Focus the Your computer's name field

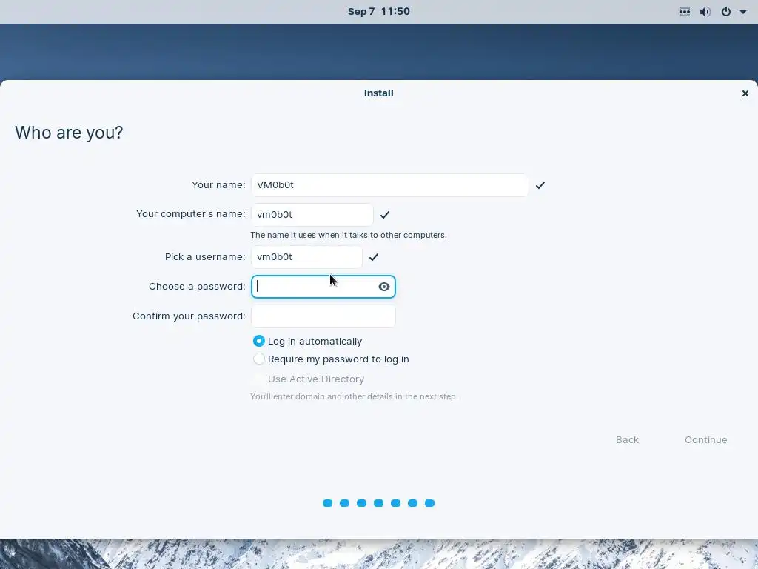tap(312, 215)
